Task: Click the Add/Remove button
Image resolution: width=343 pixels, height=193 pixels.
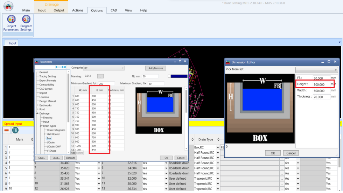Action: tap(155, 68)
